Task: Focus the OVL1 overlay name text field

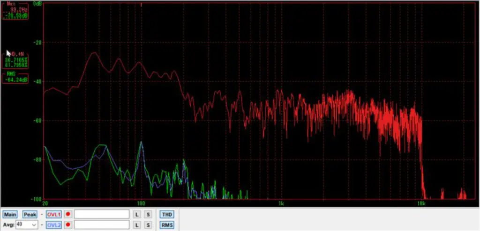Action: [x=102, y=214]
